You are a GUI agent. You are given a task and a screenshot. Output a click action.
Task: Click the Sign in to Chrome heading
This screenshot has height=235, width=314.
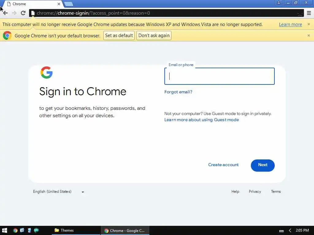83,92
